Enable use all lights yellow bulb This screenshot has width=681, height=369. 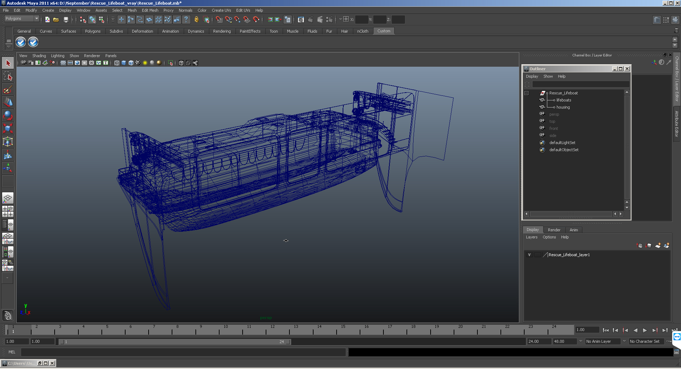click(145, 63)
